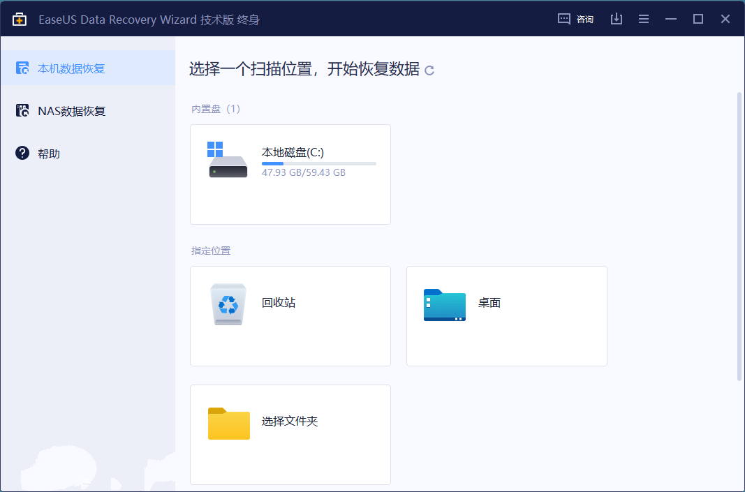The image size is (745, 492).
Task: Click the EaseUS app logo icon
Action: (20, 19)
